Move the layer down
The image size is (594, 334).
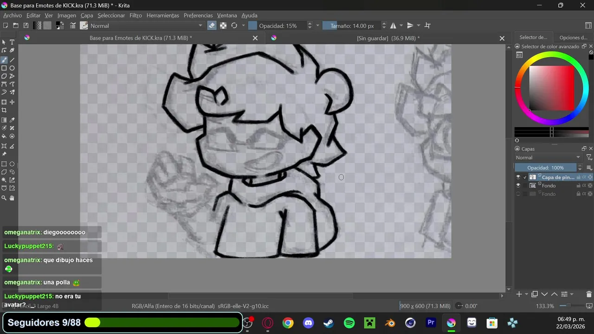point(545,294)
